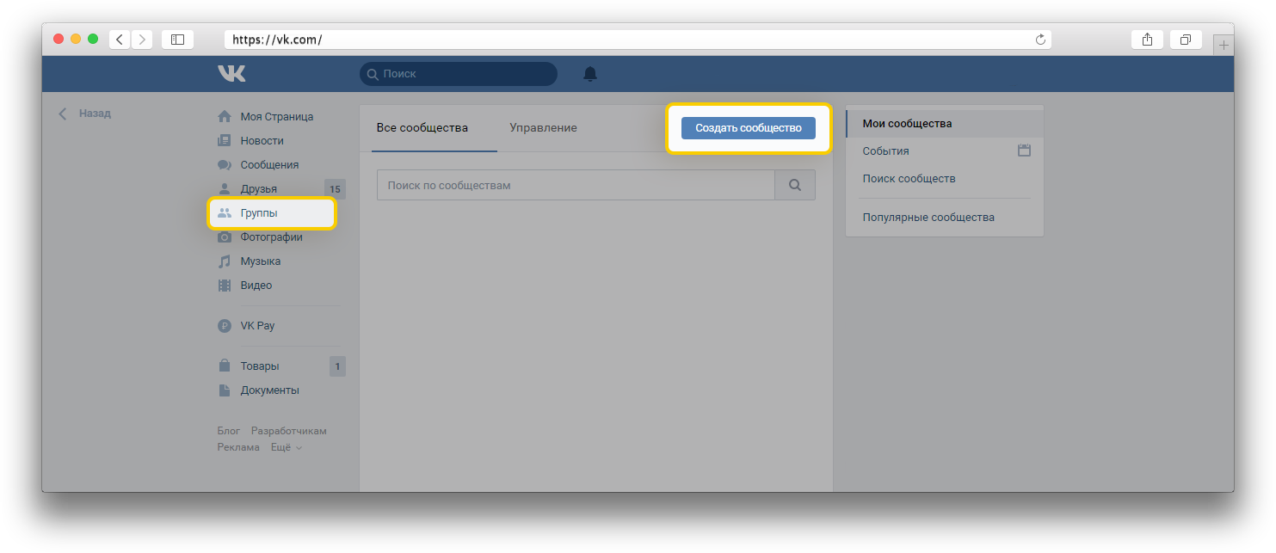Click the shopping bag icon beside Товары
Image resolution: width=1276 pixels, height=553 pixels.
(225, 366)
